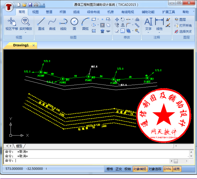This screenshot has height=179, width=197.
Task: Select the mirror tool
Action: 123,25
